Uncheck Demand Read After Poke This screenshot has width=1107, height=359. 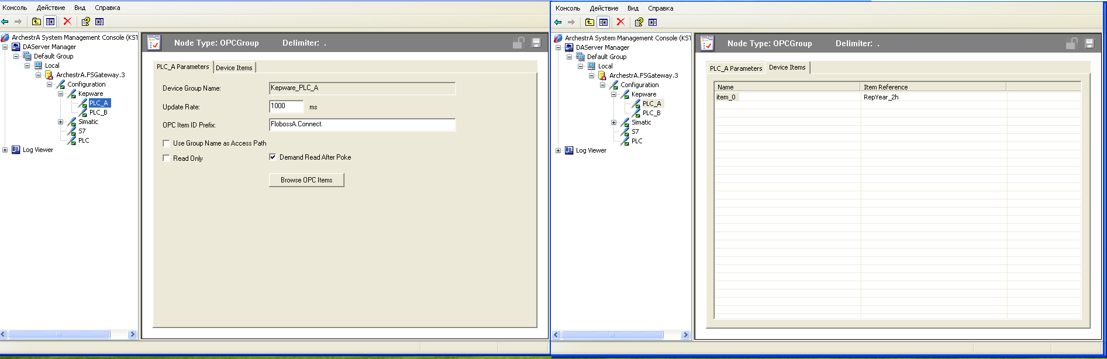coord(273,157)
